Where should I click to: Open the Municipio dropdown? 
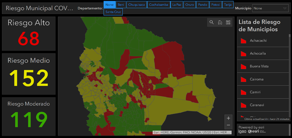pos(270,8)
